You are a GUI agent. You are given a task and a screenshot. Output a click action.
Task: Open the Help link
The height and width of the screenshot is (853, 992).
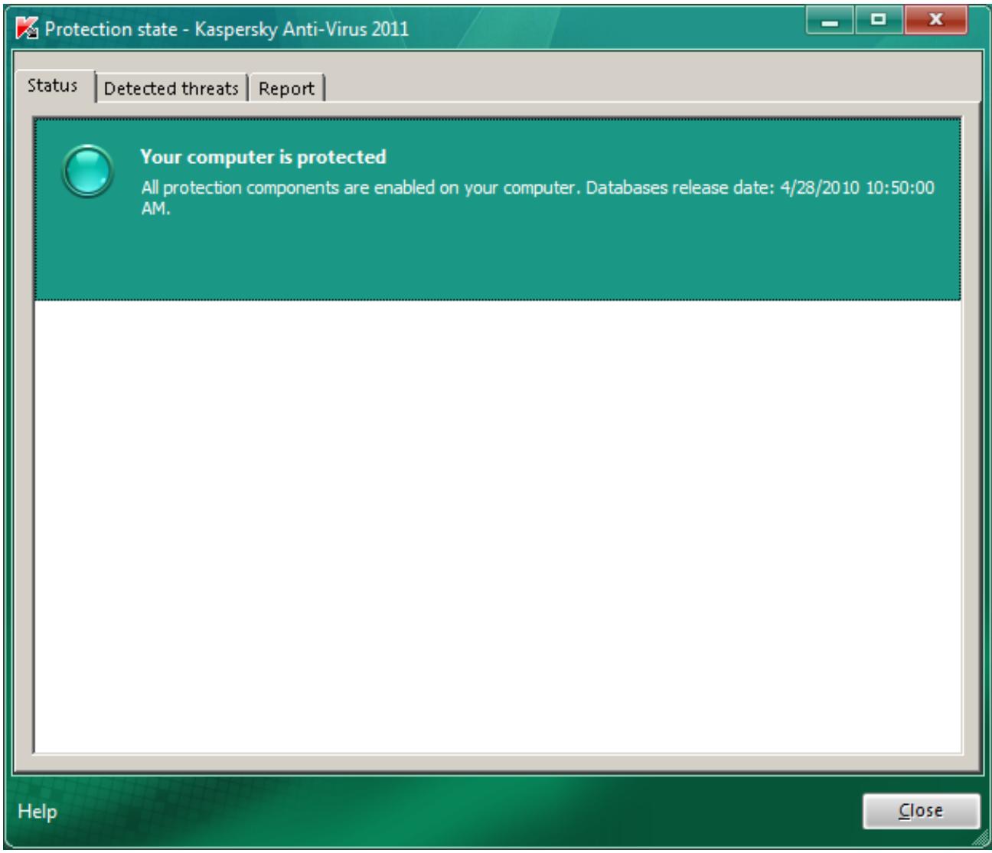coord(38,811)
